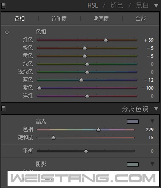Click the 高光 色相 slider handle

[x=98, y=130]
